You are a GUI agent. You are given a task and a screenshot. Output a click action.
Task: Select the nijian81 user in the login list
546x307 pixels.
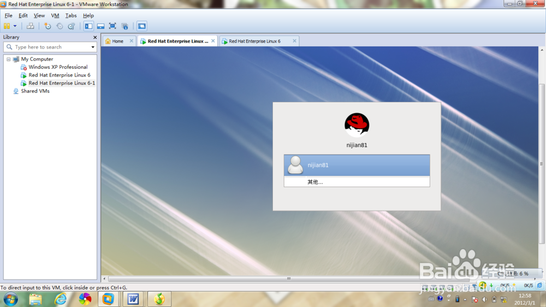click(x=357, y=165)
